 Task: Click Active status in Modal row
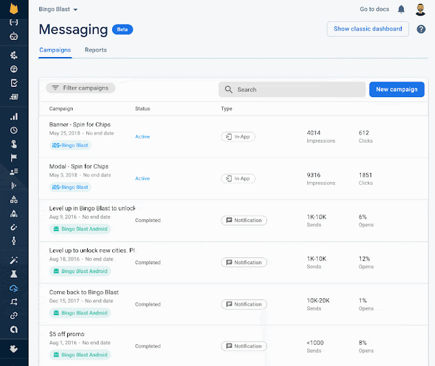coord(142,179)
